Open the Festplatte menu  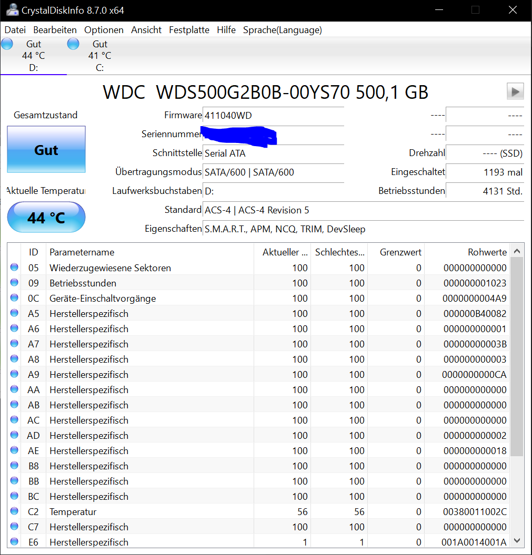pyautogui.click(x=189, y=30)
